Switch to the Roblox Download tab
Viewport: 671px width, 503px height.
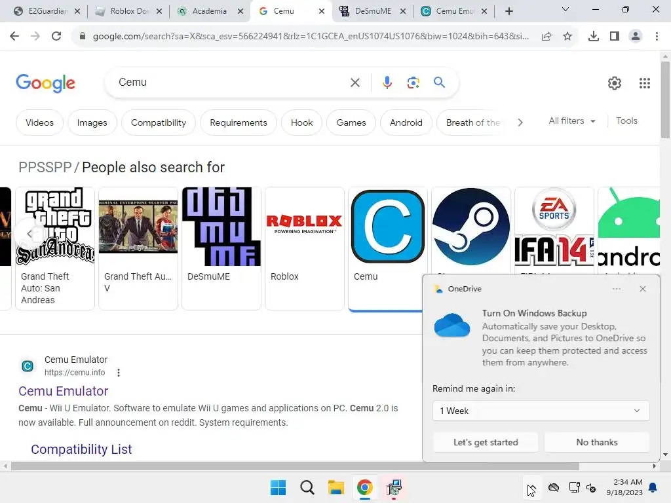128,11
